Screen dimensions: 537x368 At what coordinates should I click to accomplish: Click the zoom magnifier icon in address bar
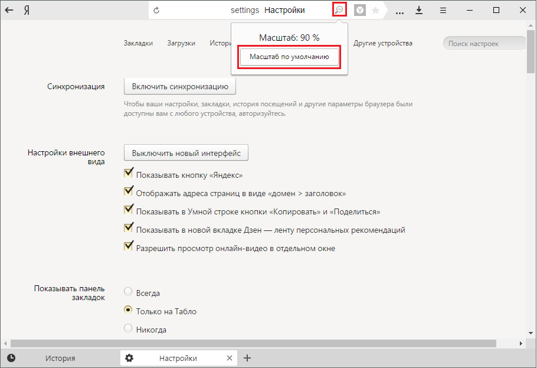point(339,10)
